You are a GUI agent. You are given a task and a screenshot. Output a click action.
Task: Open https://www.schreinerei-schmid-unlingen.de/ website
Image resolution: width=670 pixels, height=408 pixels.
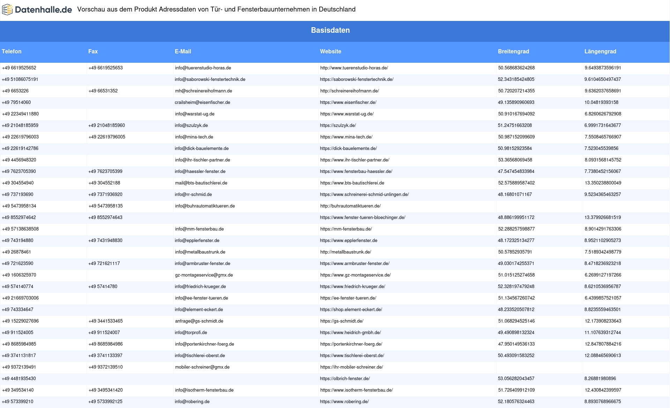(x=364, y=195)
